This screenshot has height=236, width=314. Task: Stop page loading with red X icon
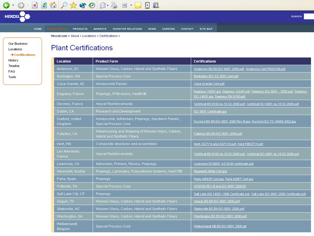pyautogui.click(x=35, y=5)
